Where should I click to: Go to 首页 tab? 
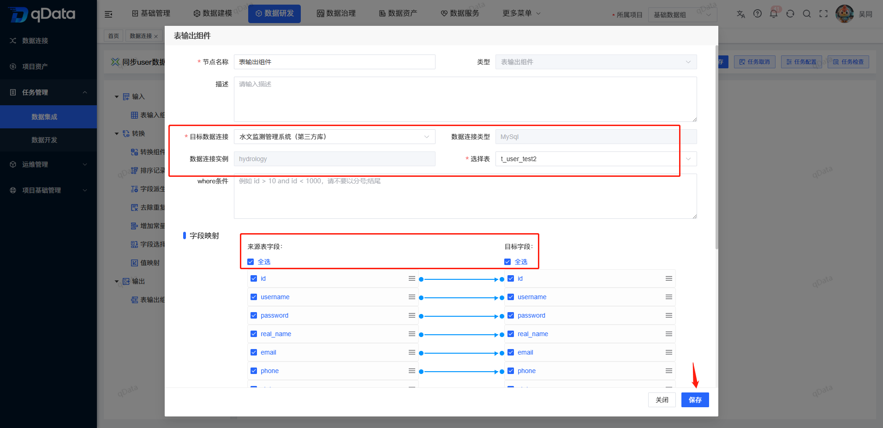(113, 36)
